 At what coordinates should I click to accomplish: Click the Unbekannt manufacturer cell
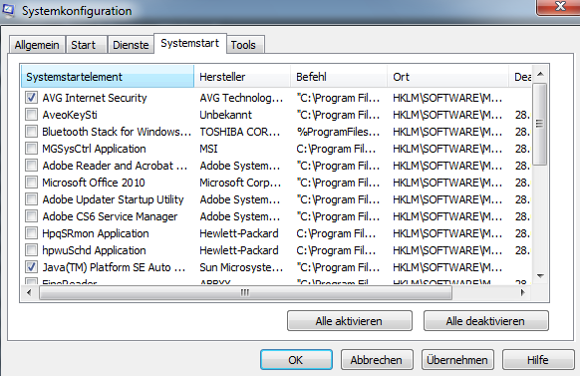pos(225,115)
